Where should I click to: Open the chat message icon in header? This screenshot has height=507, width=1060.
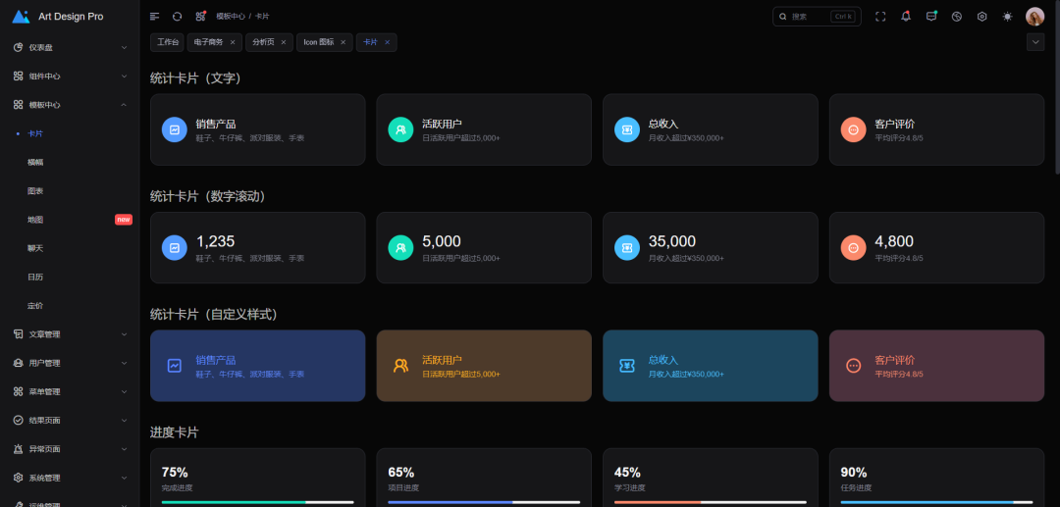click(931, 17)
